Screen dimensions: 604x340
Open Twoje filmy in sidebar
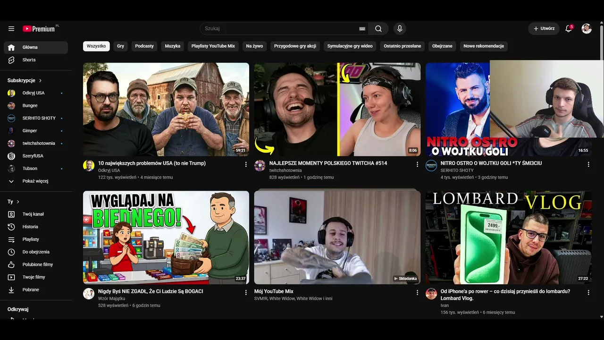click(x=36, y=277)
